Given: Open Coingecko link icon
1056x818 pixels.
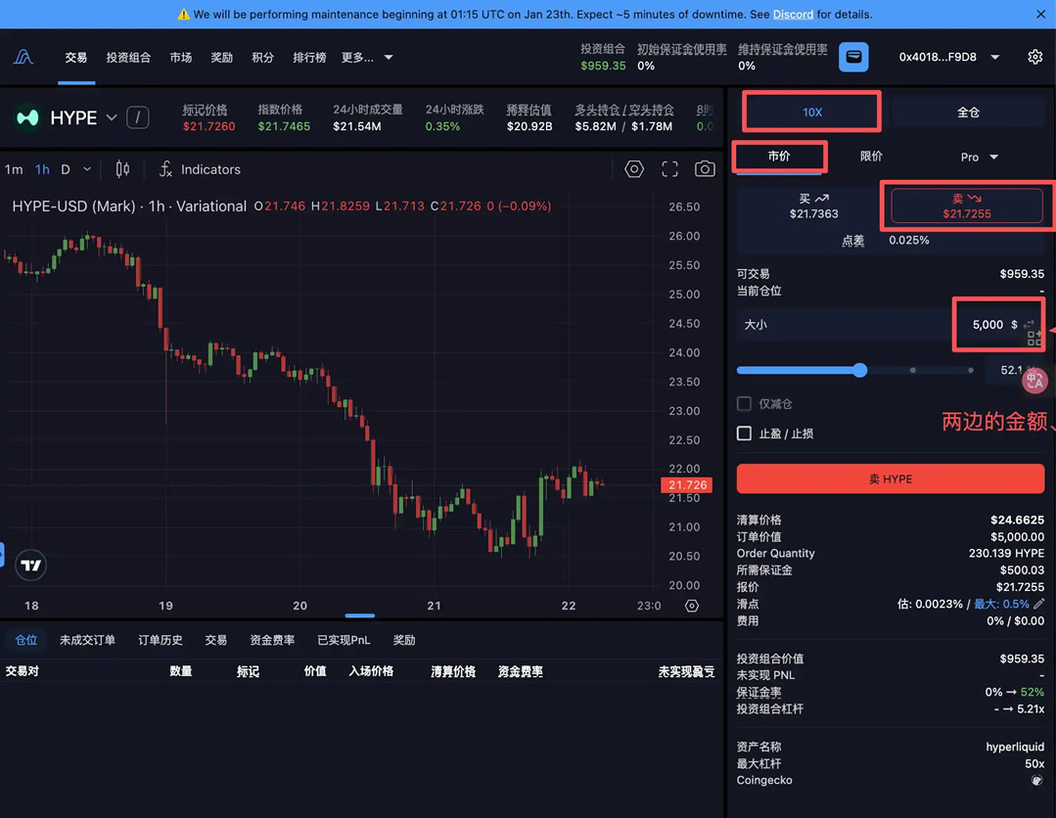Looking at the screenshot, I should coord(1037,780).
